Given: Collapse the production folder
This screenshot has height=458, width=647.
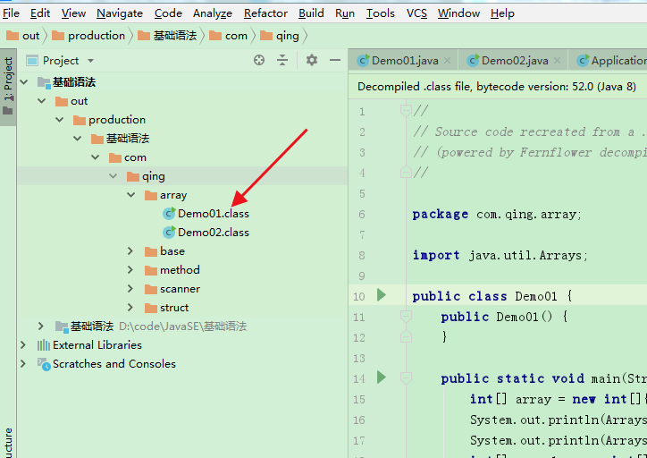Looking at the screenshot, I should coord(59,119).
